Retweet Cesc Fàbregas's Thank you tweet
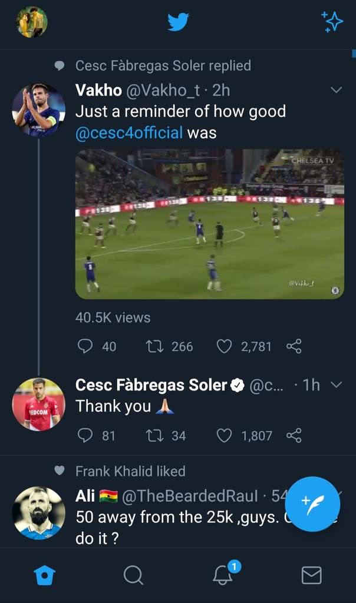 coord(154,435)
